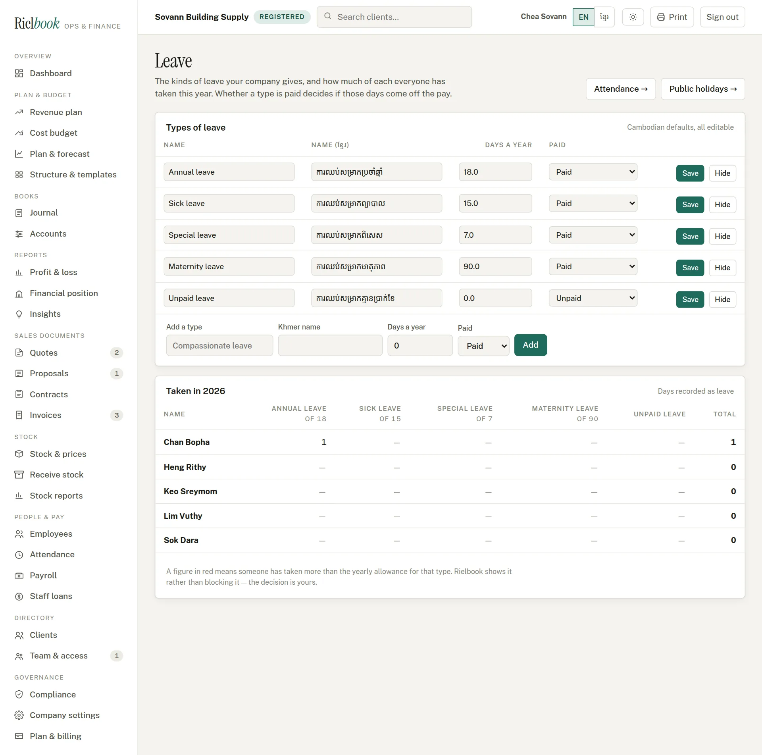Select Chan Bopha in the taken table
This screenshot has height=755, width=762.
click(187, 442)
